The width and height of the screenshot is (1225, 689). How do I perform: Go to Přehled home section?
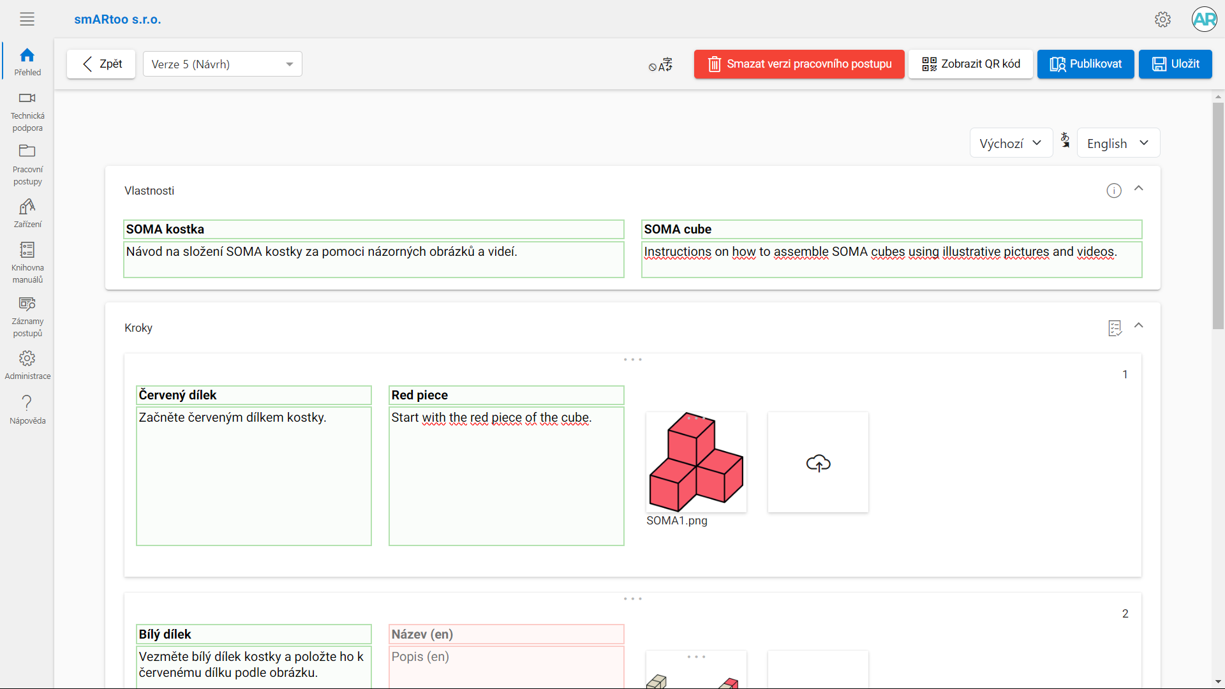(x=27, y=62)
